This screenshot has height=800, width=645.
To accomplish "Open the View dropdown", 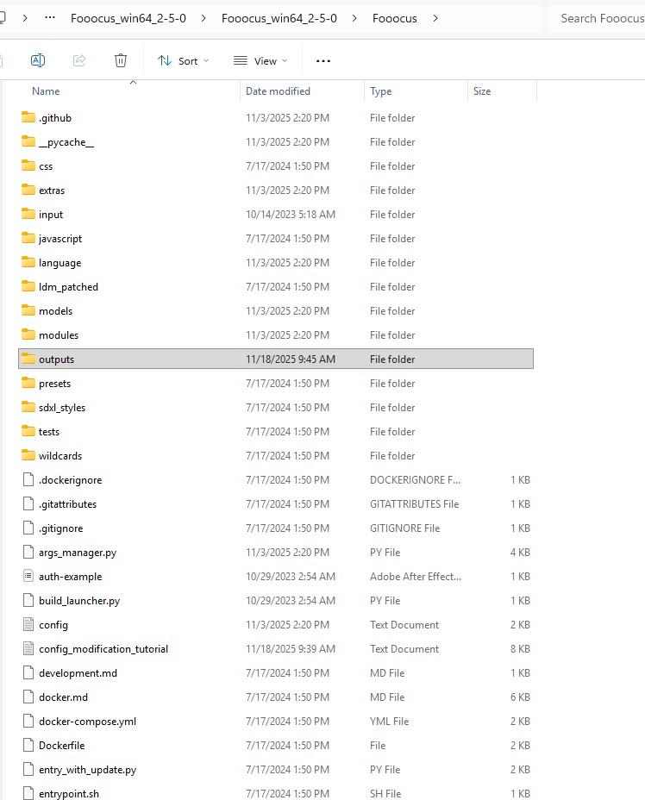I will coord(260,61).
